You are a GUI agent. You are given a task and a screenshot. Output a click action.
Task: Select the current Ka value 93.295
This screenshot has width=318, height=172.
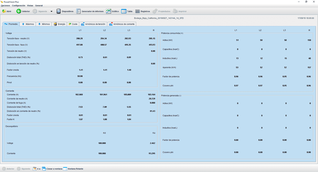tap(152, 153)
